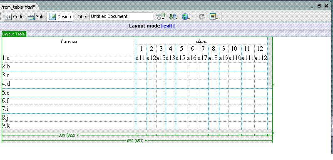Select the from_table.html document tab
The height and width of the screenshot is (160, 333).
click(18, 7)
